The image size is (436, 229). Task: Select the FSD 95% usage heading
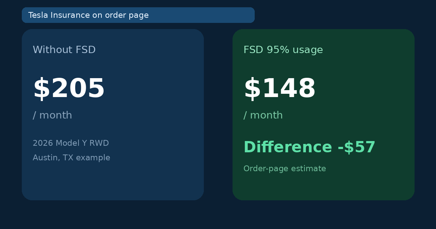click(283, 50)
